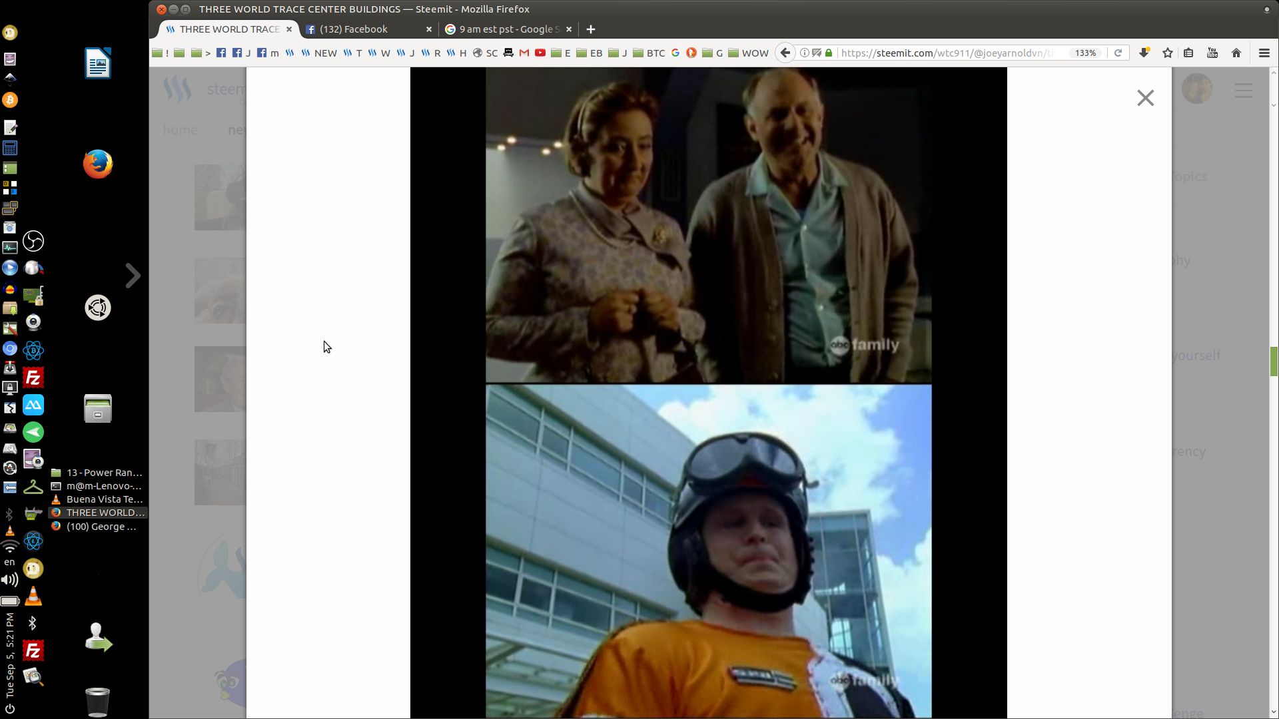This screenshot has height=719, width=1279.
Task: Click the page vertical scrollbar thumb
Action: click(x=1274, y=361)
